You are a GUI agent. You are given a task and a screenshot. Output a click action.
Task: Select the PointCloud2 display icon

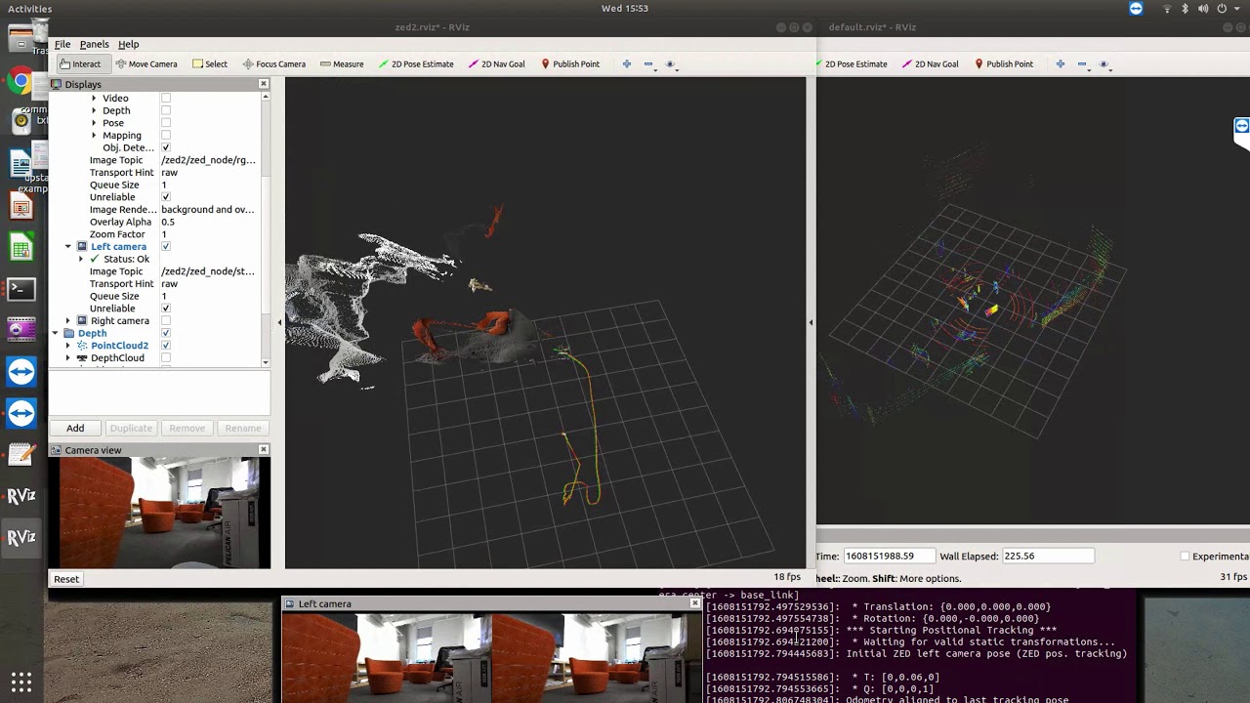tap(82, 346)
